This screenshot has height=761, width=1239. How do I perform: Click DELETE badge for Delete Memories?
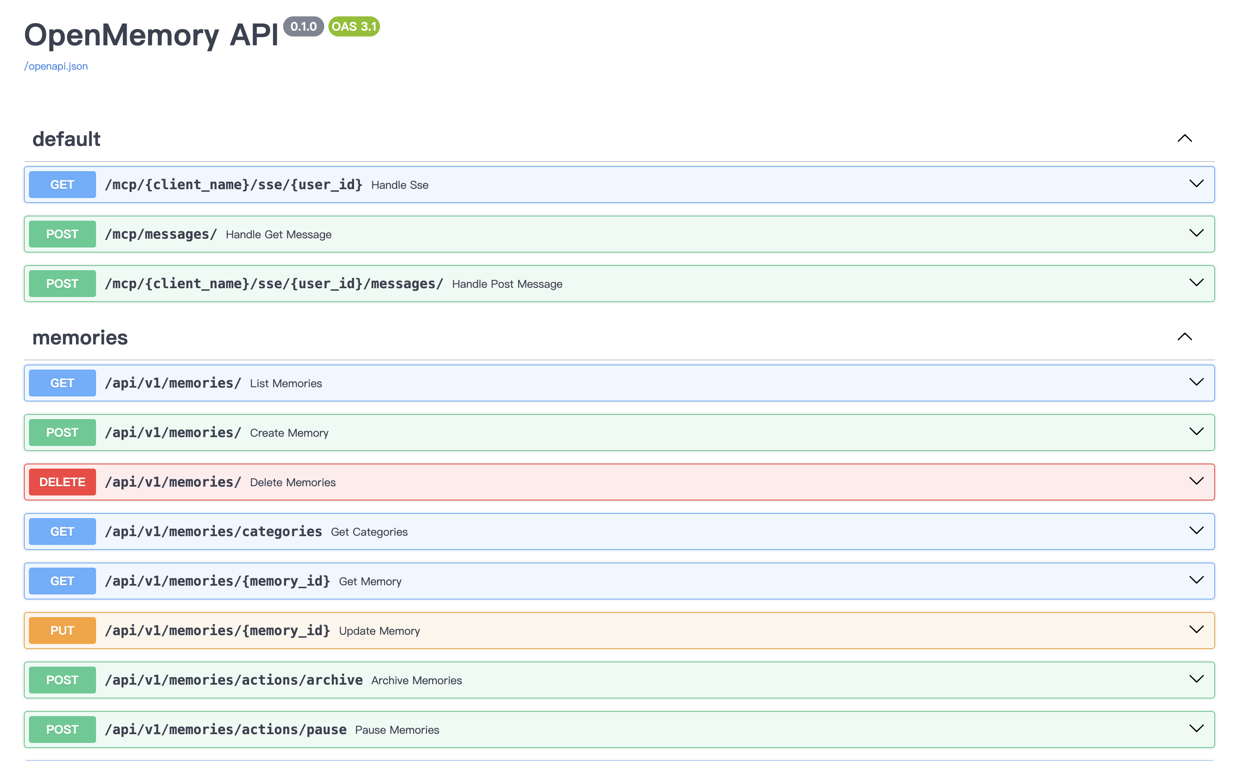click(x=62, y=482)
